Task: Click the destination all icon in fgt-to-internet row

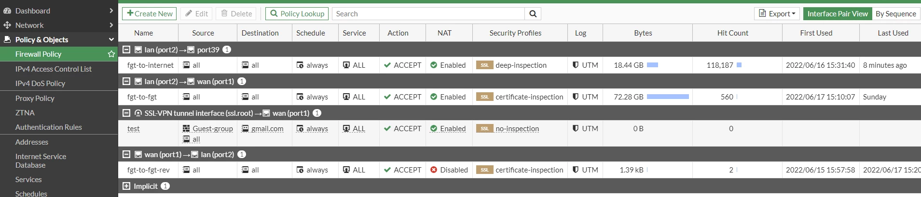Action: [x=245, y=65]
